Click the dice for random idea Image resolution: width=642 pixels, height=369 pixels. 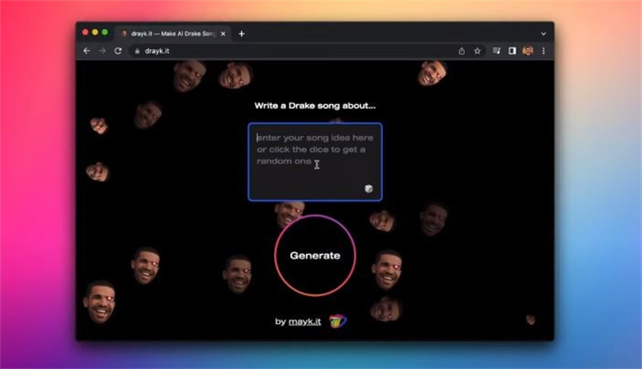(368, 189)
